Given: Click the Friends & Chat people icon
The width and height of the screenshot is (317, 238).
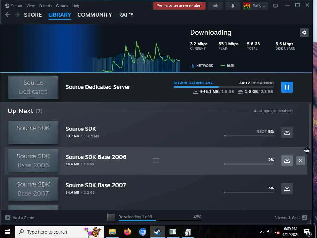Looking at the screenshot, I should click(x=305, y=218).
